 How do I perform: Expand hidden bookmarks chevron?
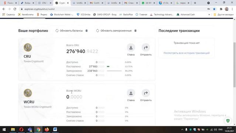pos(209,14)
